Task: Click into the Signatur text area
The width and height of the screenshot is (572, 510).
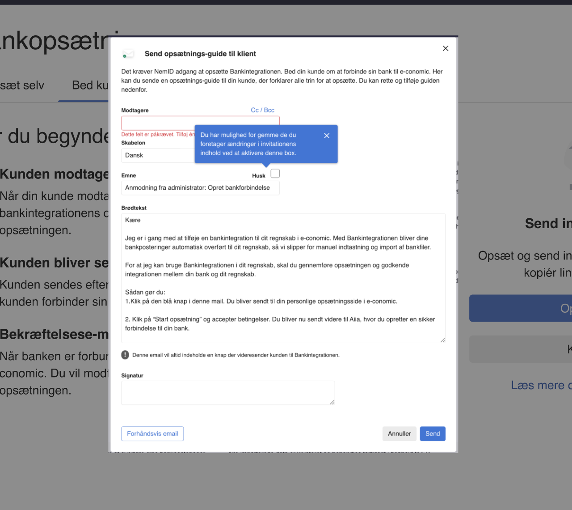Action: tap(227, 393)
